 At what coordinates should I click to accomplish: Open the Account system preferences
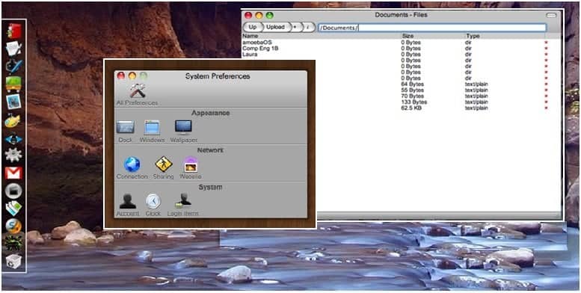coord(127,205)
